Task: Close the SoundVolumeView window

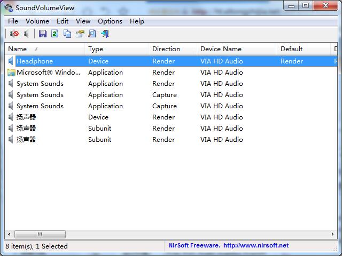Action: [325, 6]
